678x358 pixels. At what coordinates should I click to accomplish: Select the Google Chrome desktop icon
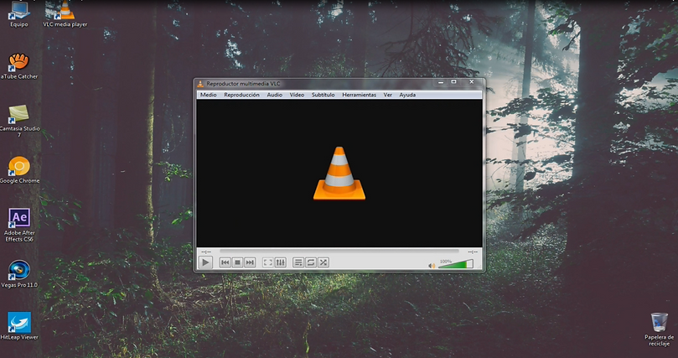click(19, 170)
